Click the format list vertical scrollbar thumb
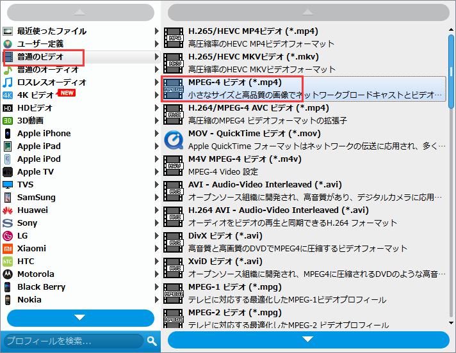 point(451,72)
